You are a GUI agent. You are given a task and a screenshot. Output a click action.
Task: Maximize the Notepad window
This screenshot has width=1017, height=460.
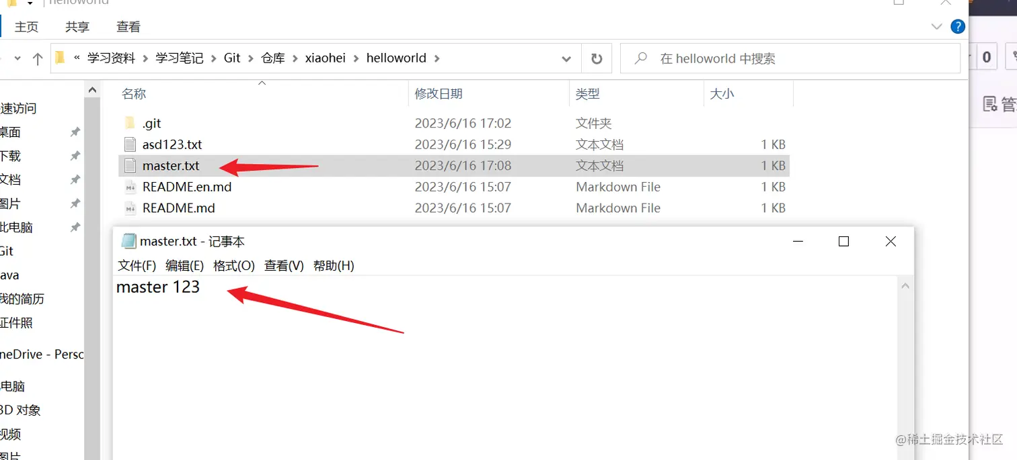tap(844, 242)
